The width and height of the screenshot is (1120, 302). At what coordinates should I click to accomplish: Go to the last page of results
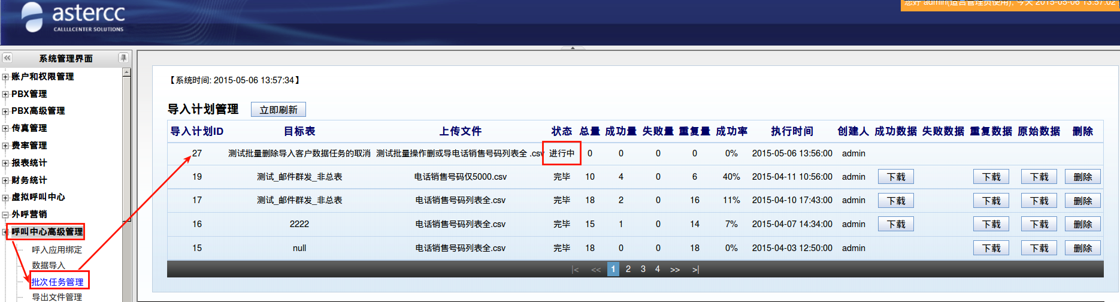[x=695, y=270]
